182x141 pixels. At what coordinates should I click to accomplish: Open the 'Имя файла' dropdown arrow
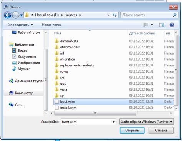click(113, 122)
